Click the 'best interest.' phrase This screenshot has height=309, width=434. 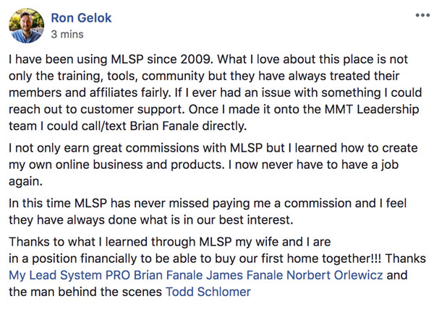pyautogui.click(x=256, y=219)
